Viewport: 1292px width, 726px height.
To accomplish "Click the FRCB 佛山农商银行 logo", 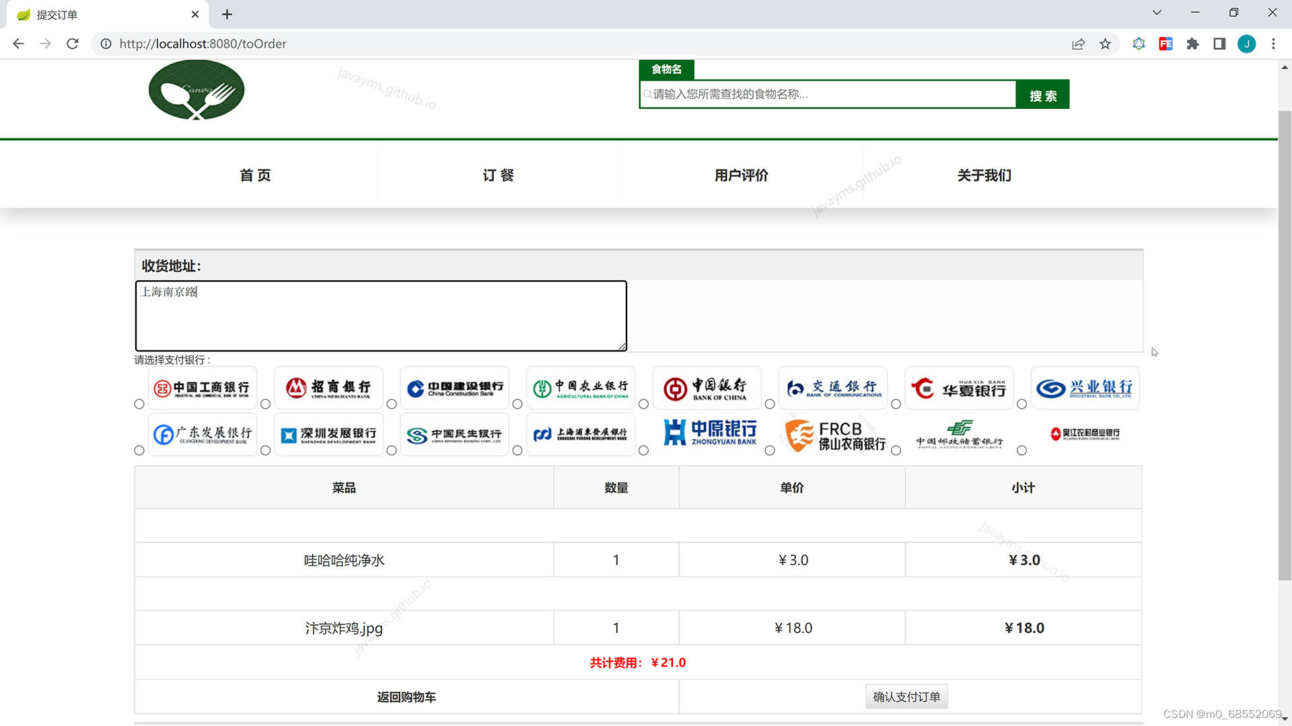I will pos(835,436).
